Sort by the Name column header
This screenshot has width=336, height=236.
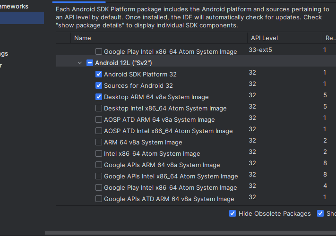[159, 38]
